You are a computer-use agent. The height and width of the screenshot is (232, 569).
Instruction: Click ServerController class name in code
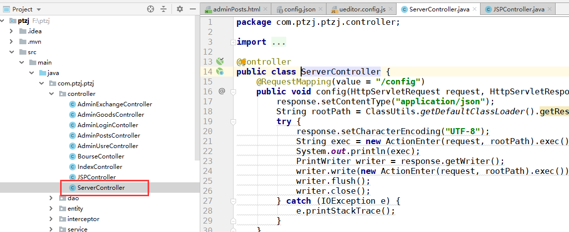tap(341, 72)
